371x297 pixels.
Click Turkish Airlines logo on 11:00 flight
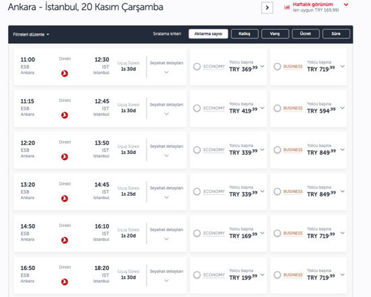[x=65, y=74]
